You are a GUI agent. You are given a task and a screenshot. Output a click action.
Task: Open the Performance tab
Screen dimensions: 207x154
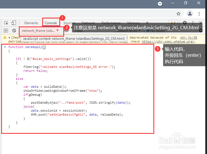[x=111, y=23]
